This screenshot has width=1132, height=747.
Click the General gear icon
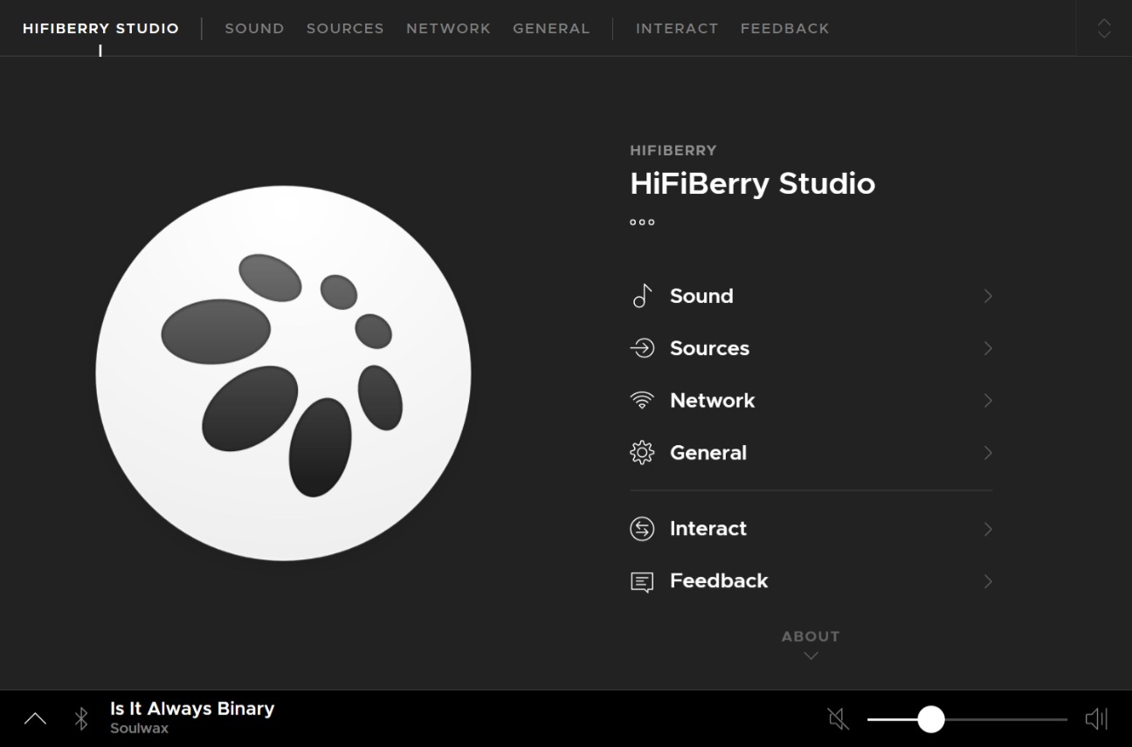click(x=642, y=453)
